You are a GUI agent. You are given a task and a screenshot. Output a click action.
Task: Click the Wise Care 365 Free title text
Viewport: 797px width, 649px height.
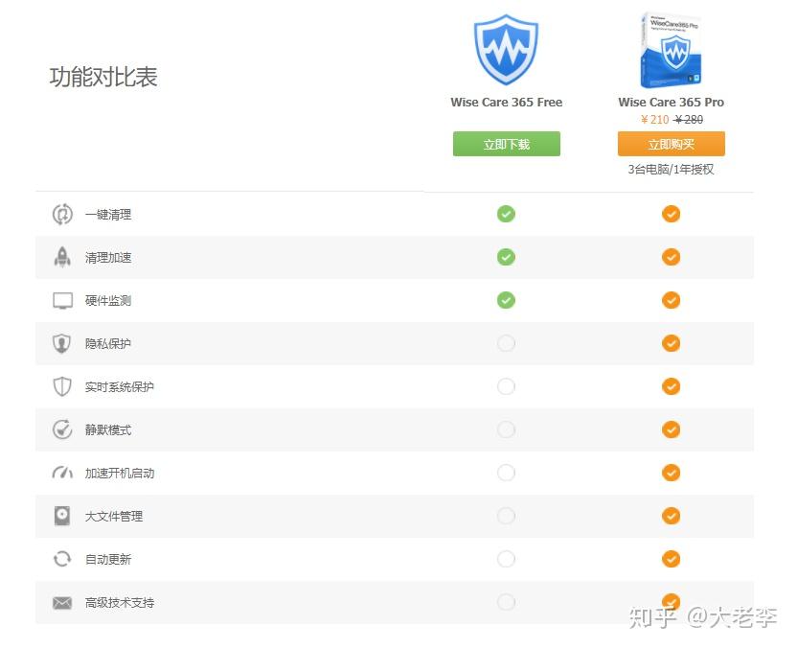click(x=506, y=103)
